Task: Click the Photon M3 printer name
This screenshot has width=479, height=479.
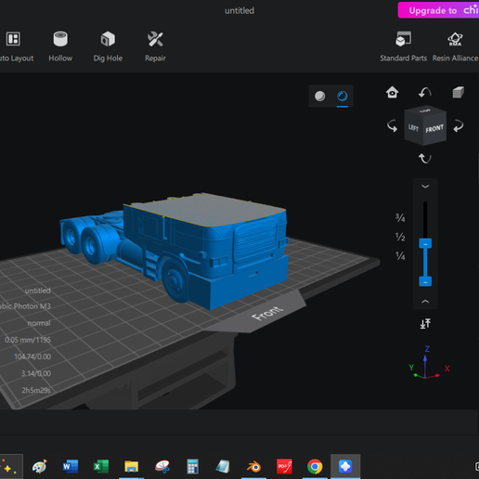Action: click(25, 306)
